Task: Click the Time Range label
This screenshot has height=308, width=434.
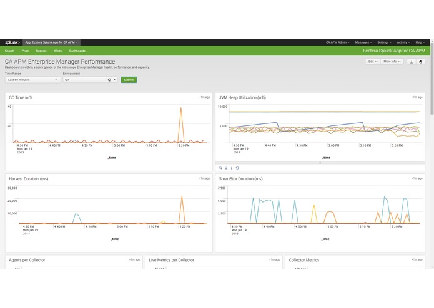Action: coord(13,74)
